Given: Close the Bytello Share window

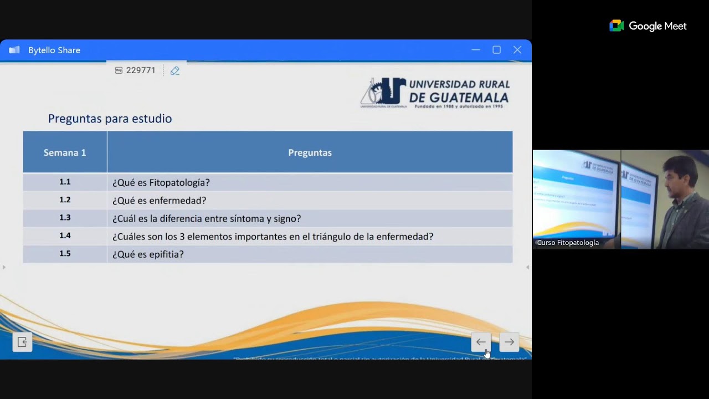Looking at the screenshot, I should coord(517,50).
